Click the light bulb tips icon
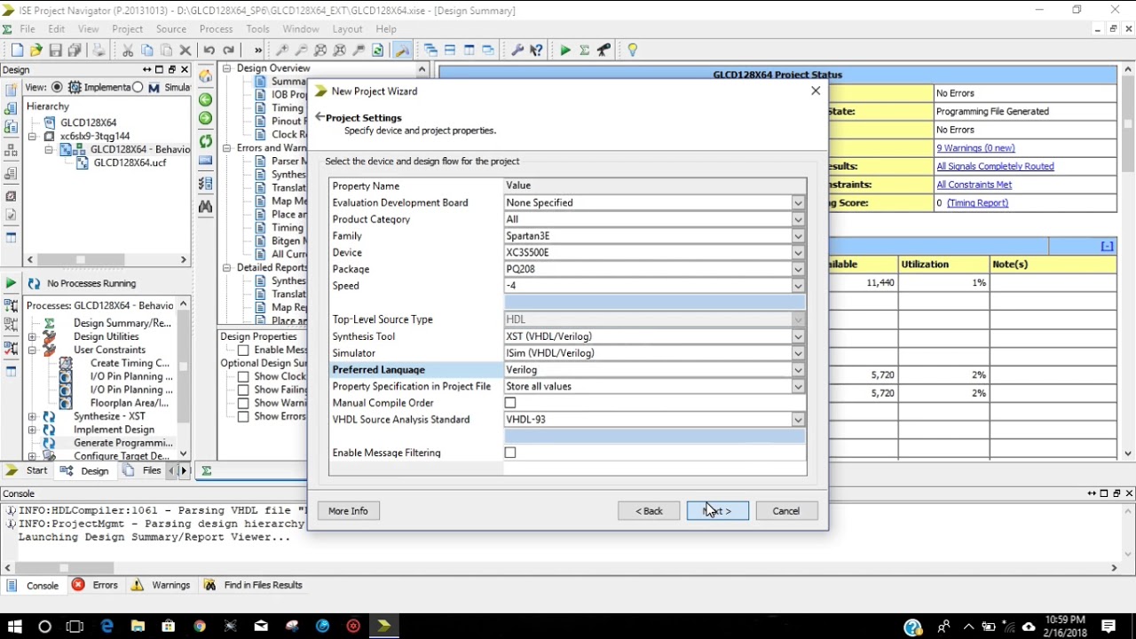This screenshot has width=1136, height=639. click(633, 51)
